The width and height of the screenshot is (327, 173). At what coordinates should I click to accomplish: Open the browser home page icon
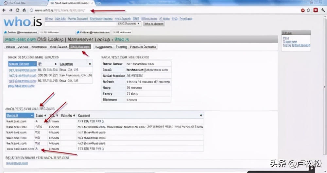click(x=24, y=10)
